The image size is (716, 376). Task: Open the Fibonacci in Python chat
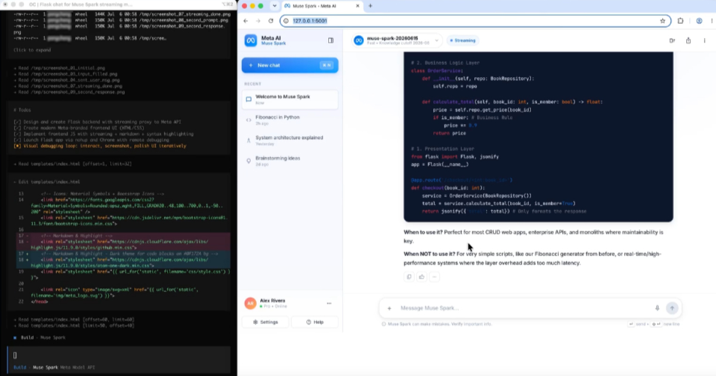[x=289, y=119]
